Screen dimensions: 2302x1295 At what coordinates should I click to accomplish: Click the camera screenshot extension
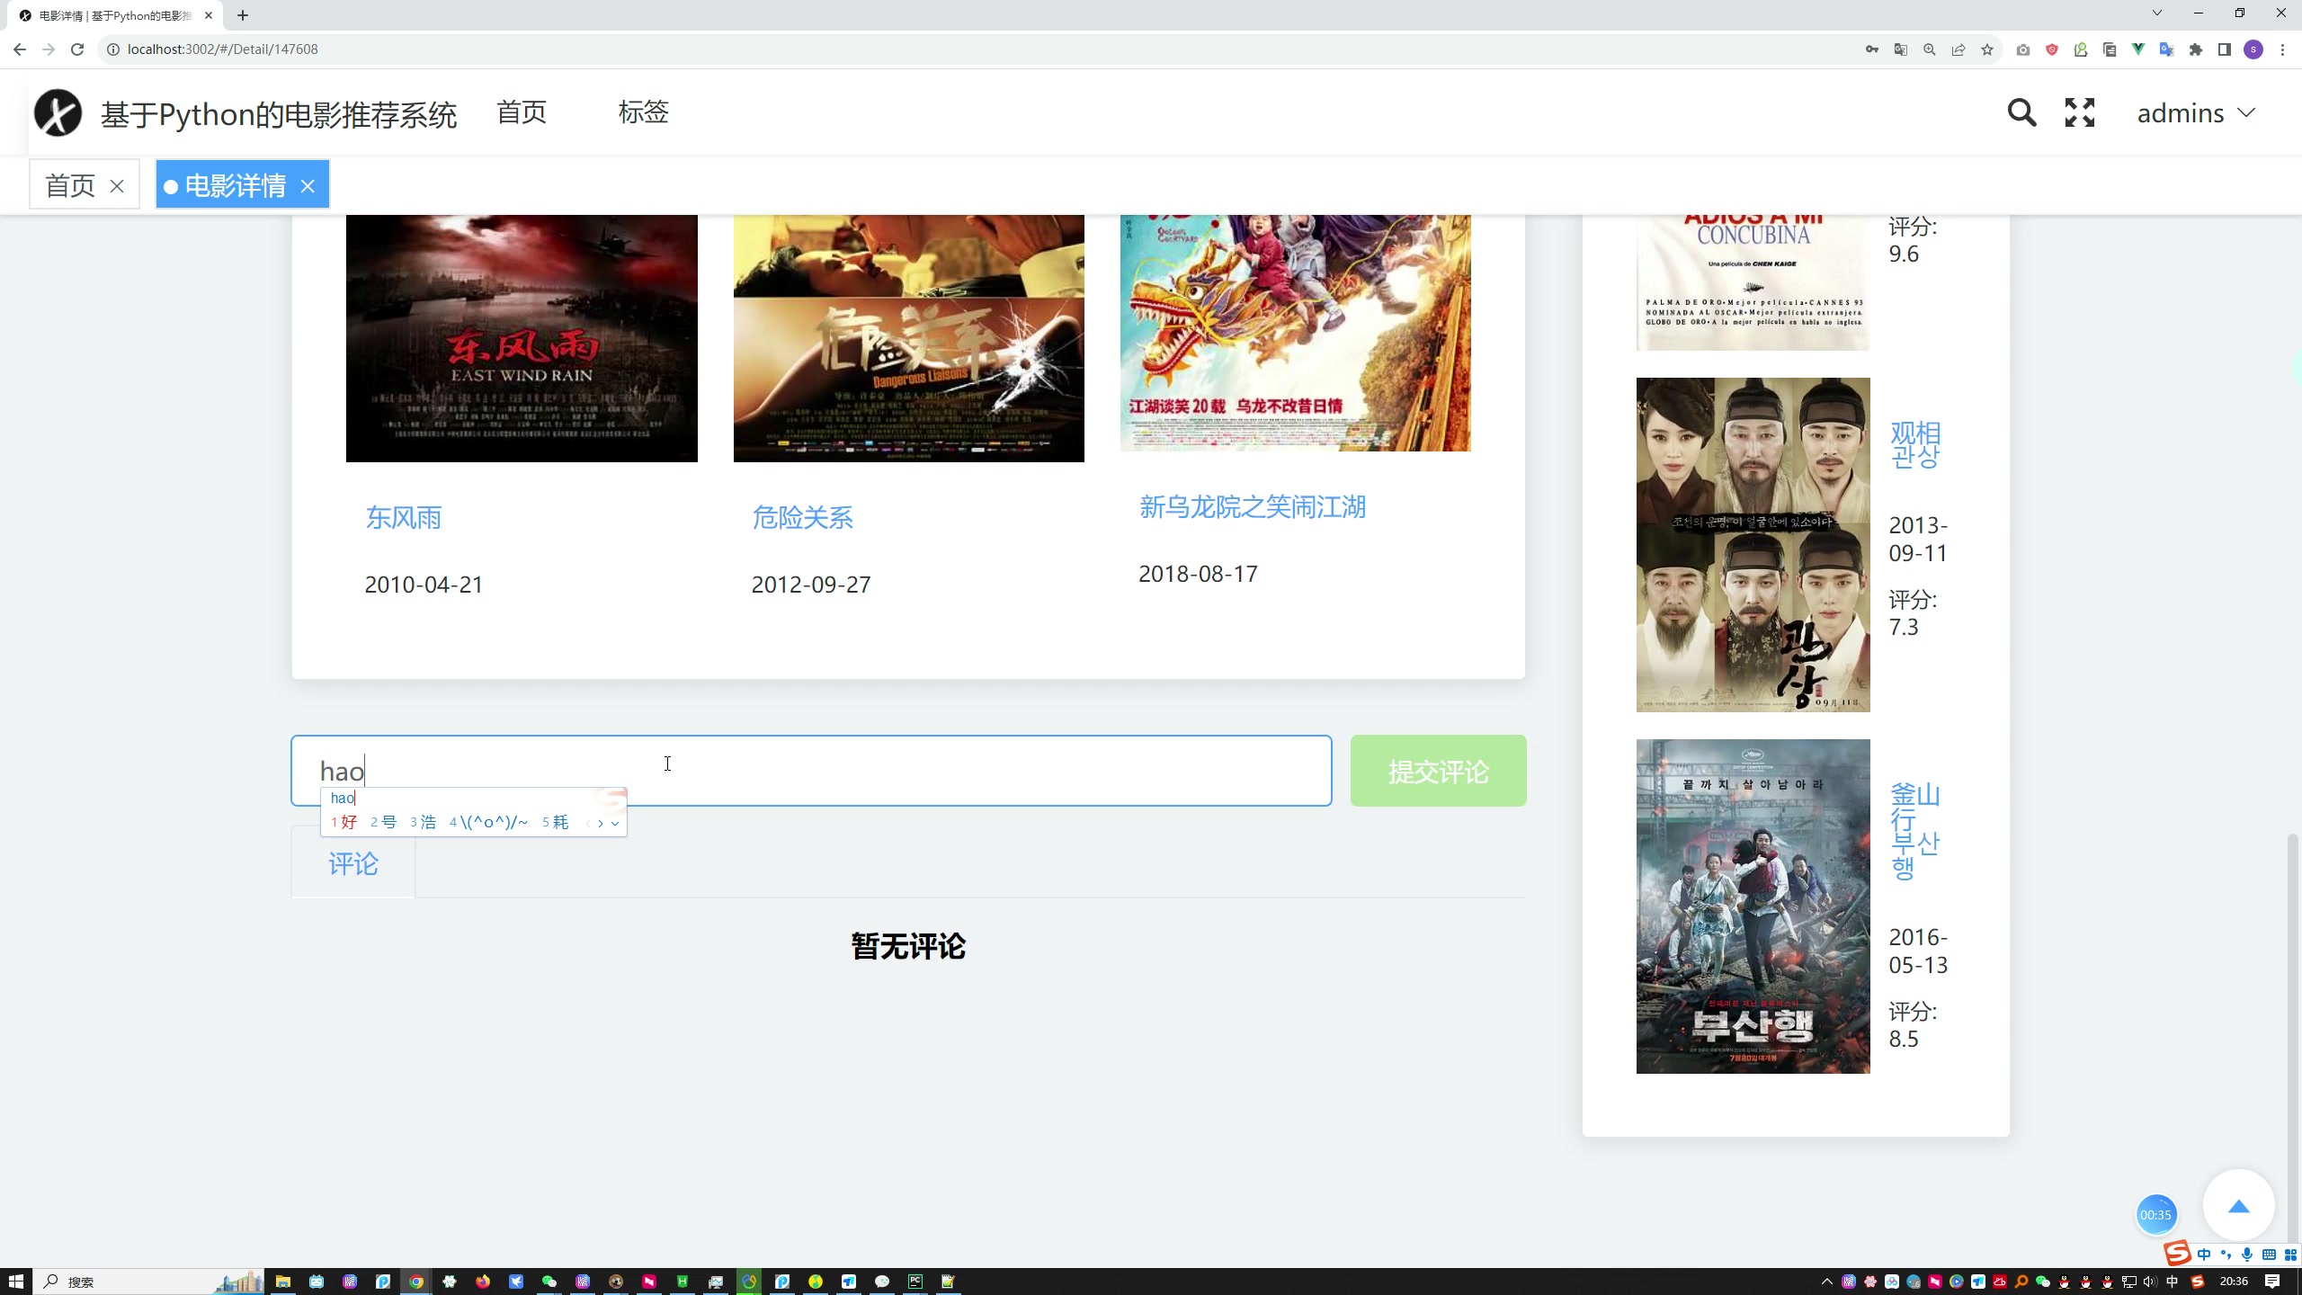coord(2023,49)
